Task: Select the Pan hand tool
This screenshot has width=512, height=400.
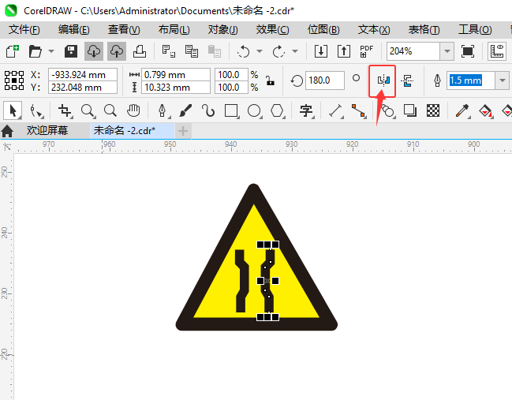Action: pos(133,110)
